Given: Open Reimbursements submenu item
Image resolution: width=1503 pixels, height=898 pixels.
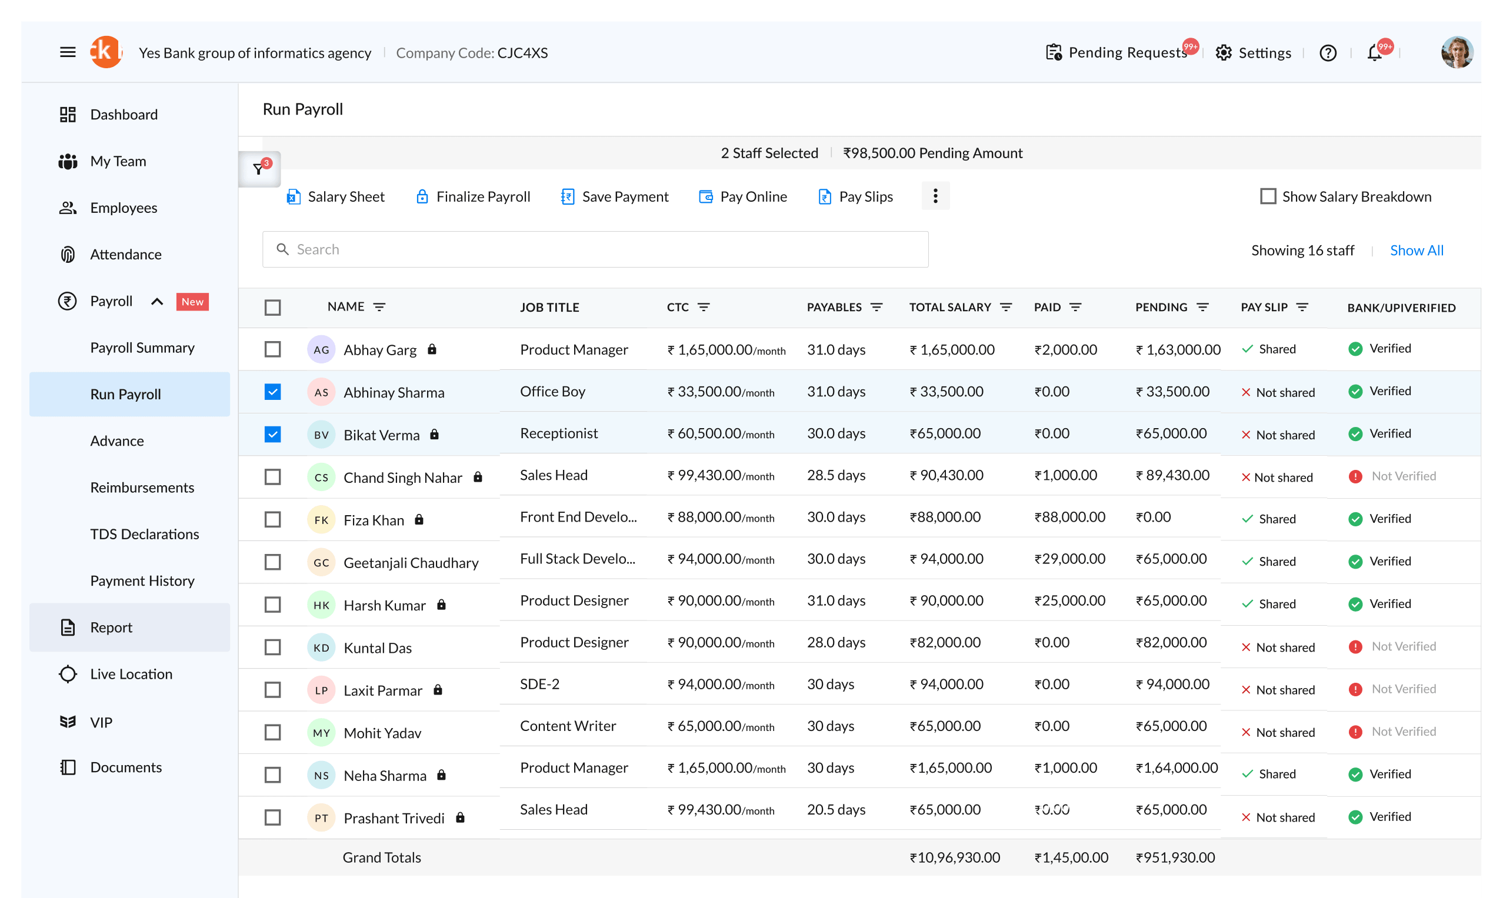Looking at the screenshot, I should click(x=142, y=487).
